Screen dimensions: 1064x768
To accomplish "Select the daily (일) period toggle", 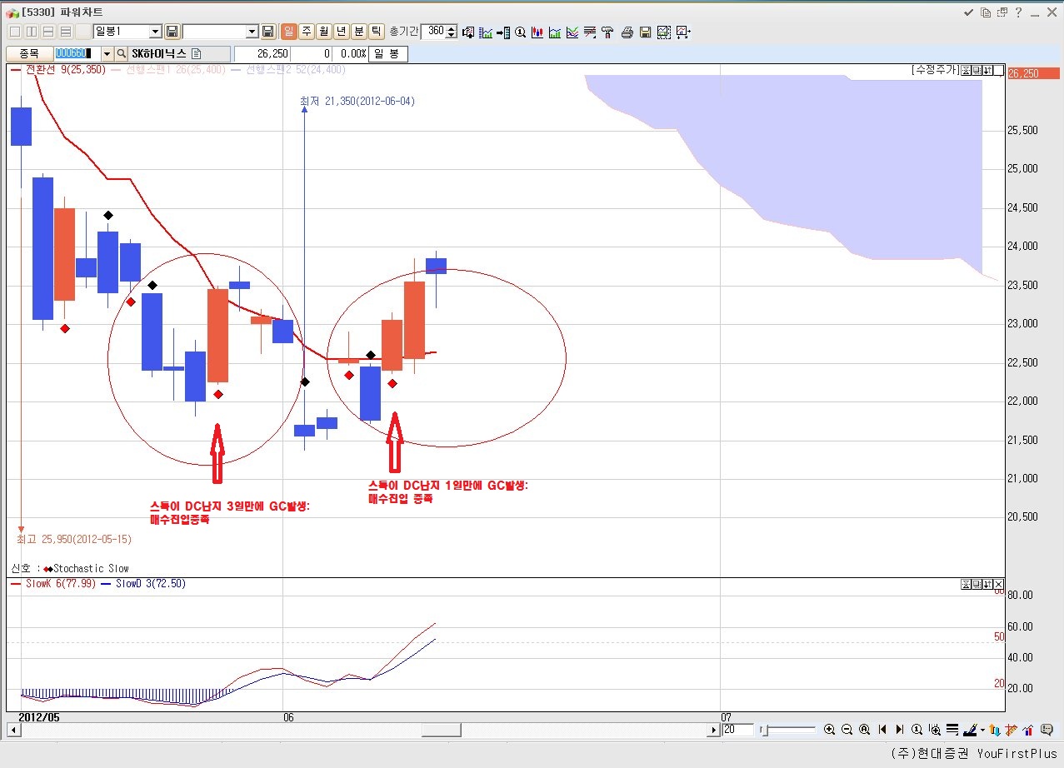I will (x=288, y=32).
